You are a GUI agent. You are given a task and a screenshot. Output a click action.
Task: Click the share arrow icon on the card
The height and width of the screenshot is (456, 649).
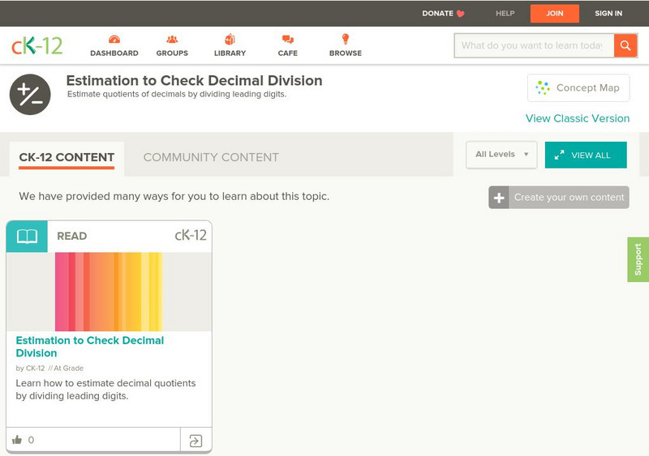tap(196, 441)
